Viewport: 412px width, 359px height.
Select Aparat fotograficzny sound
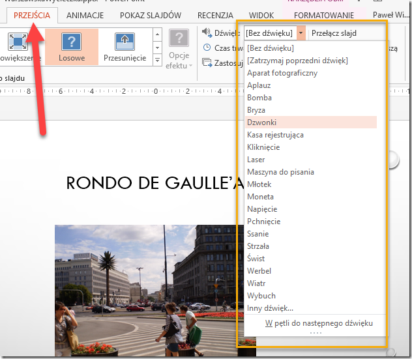tap(311, 73)
